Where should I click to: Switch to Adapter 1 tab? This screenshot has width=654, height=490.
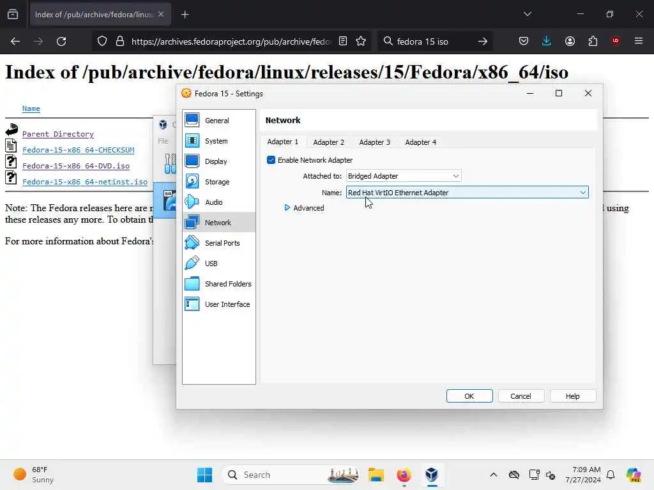coord(283,142)
